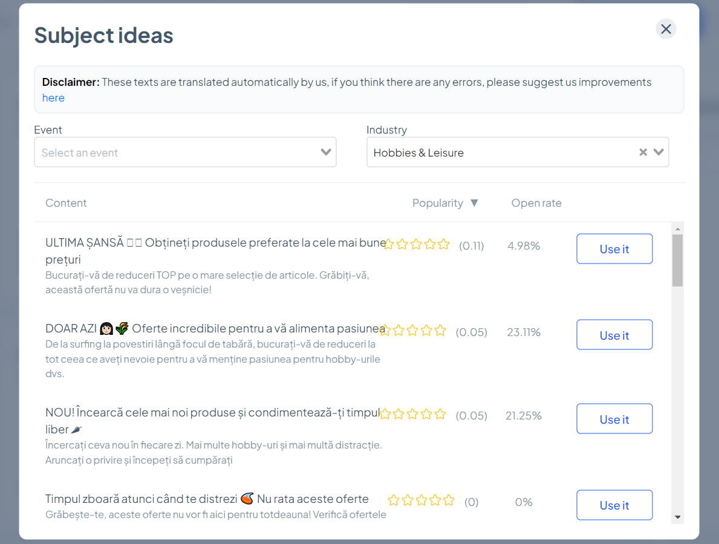Click the Select an event field
The width and height of the screenshot is (719, 544).
(x=175, y=152)
